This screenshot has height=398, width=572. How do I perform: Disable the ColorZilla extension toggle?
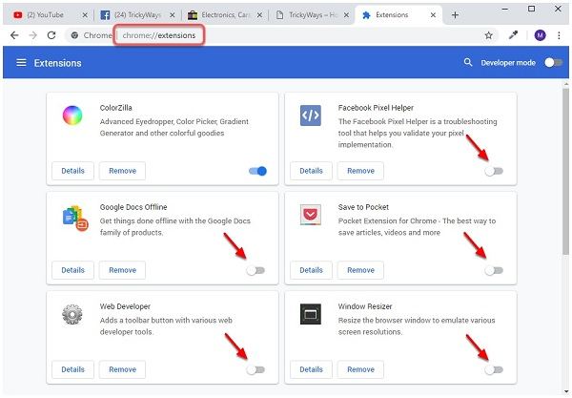(257, 171)
